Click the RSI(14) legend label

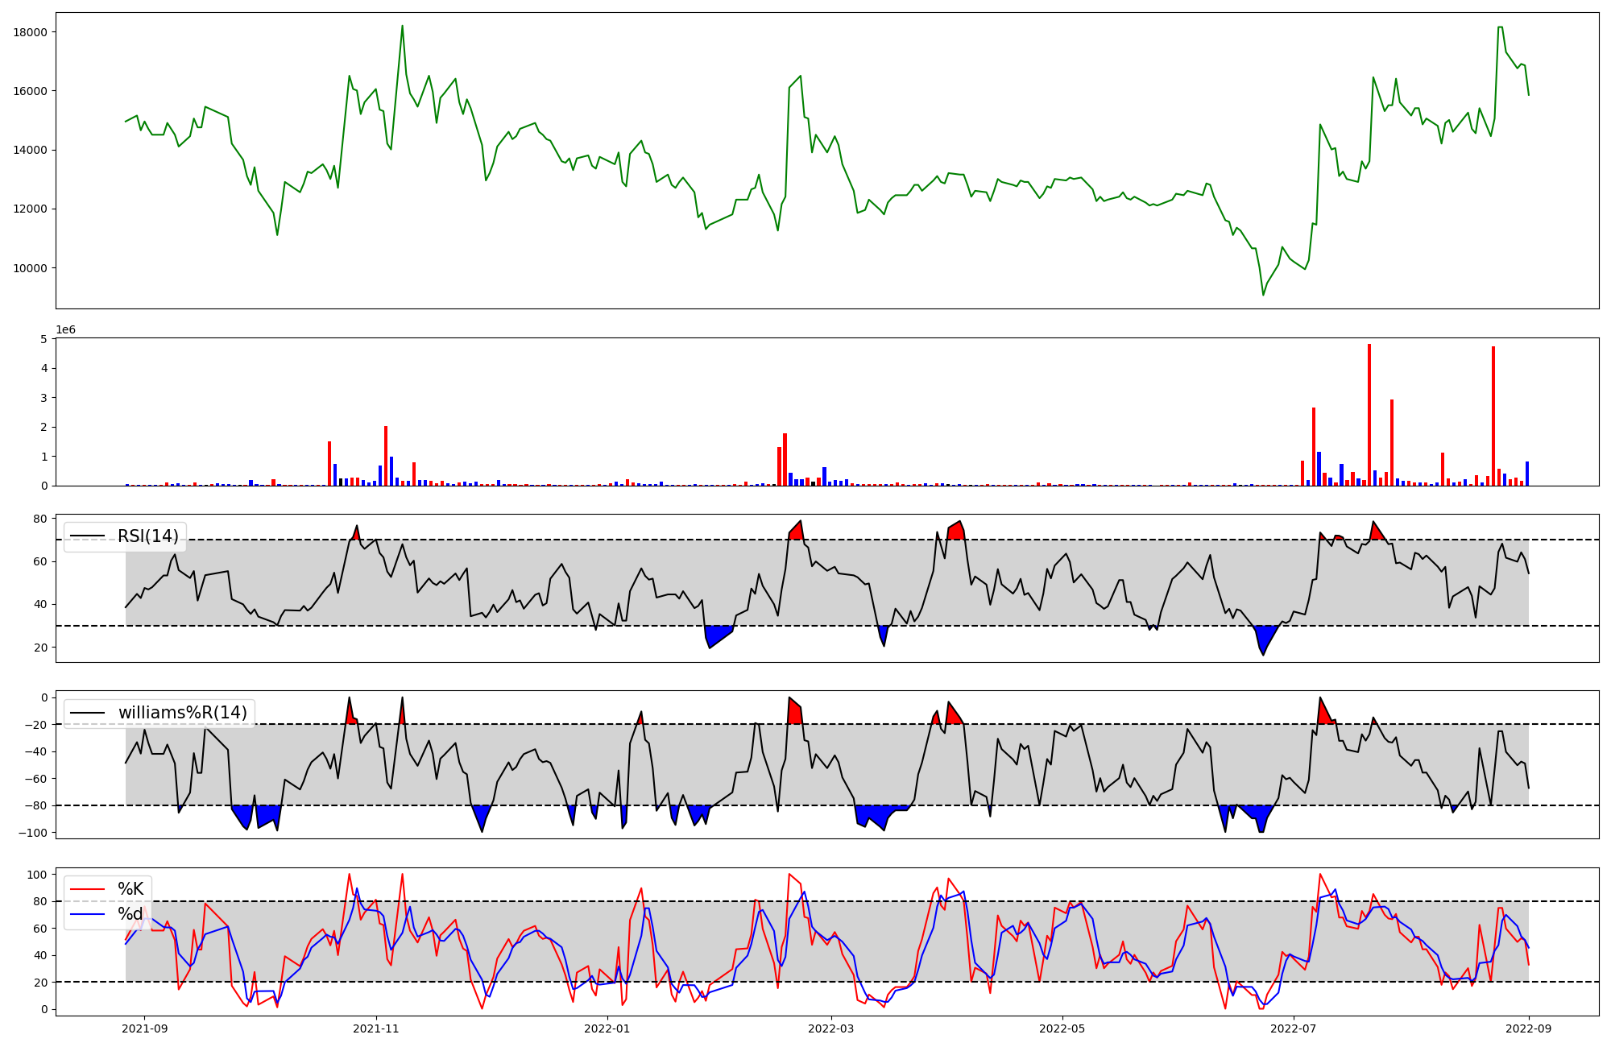click(148, 536)
